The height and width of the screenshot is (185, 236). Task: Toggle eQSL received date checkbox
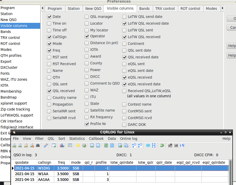pos(124,84)
